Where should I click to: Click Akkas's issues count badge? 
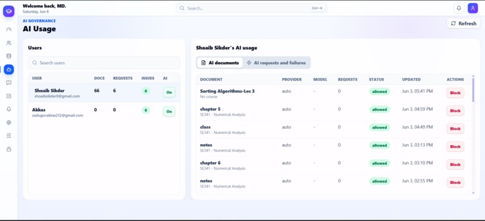146,110
